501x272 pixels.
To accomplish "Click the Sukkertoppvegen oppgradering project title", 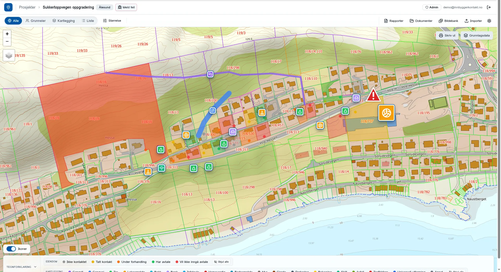I will (x=68, y=7).
